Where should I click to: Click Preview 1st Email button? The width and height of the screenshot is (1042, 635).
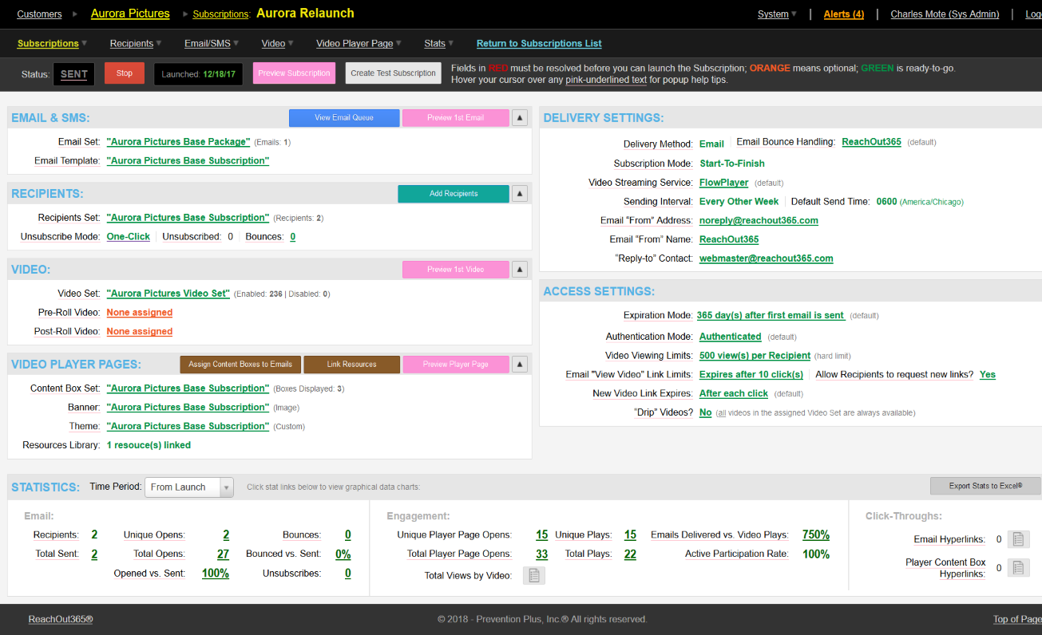(x=455, y=118)
